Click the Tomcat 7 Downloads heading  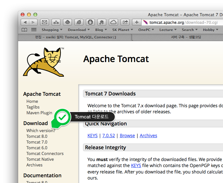pyautogui.click(x=110, y=94)
